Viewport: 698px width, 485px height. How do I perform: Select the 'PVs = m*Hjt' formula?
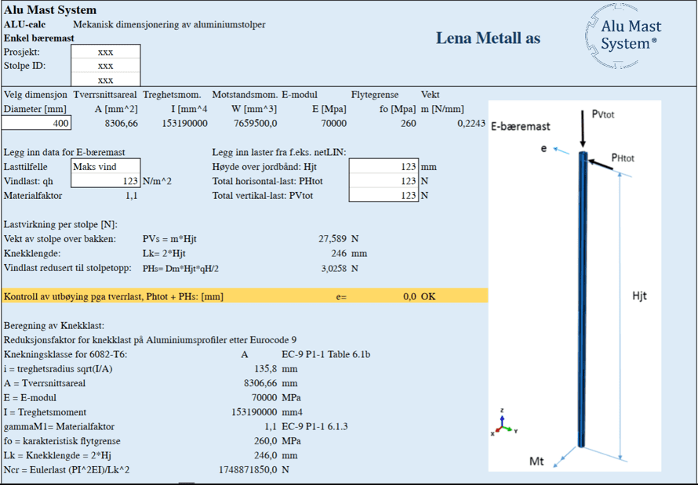169,239
